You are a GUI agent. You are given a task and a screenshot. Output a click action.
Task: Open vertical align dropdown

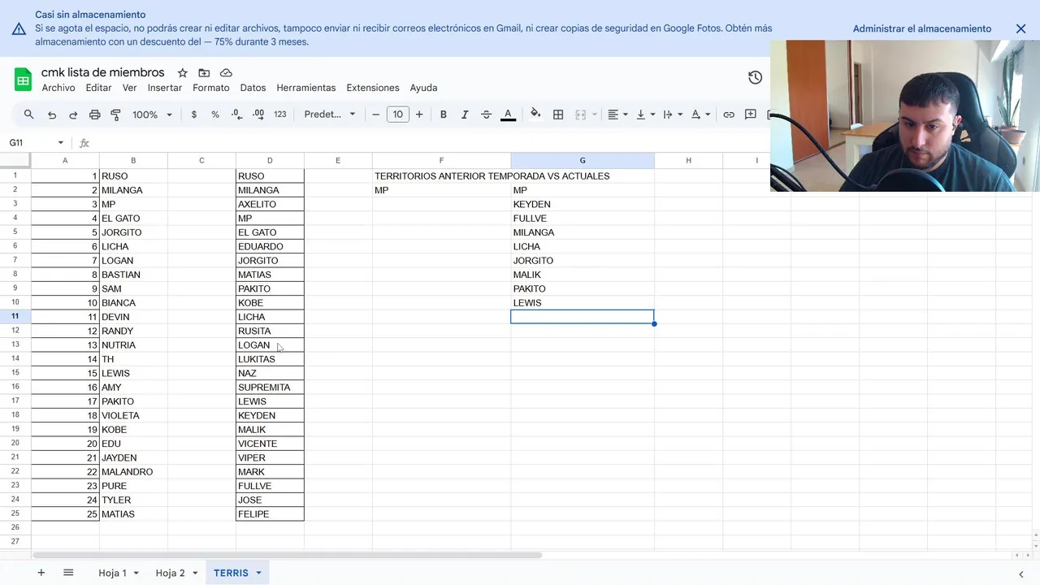(646, 115)
